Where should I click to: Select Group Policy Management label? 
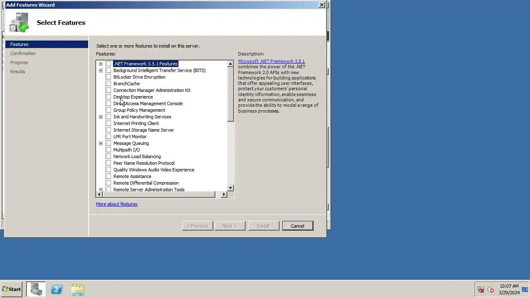click(x=139, y=110)
